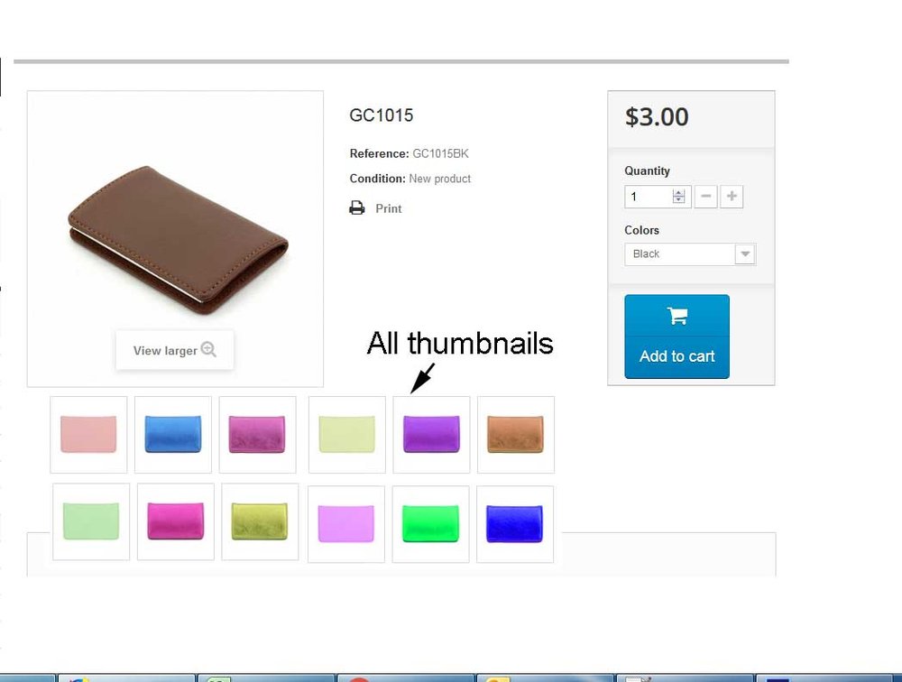
Task: Click the magnifier icon on View larger
Action: pos(208,349)
